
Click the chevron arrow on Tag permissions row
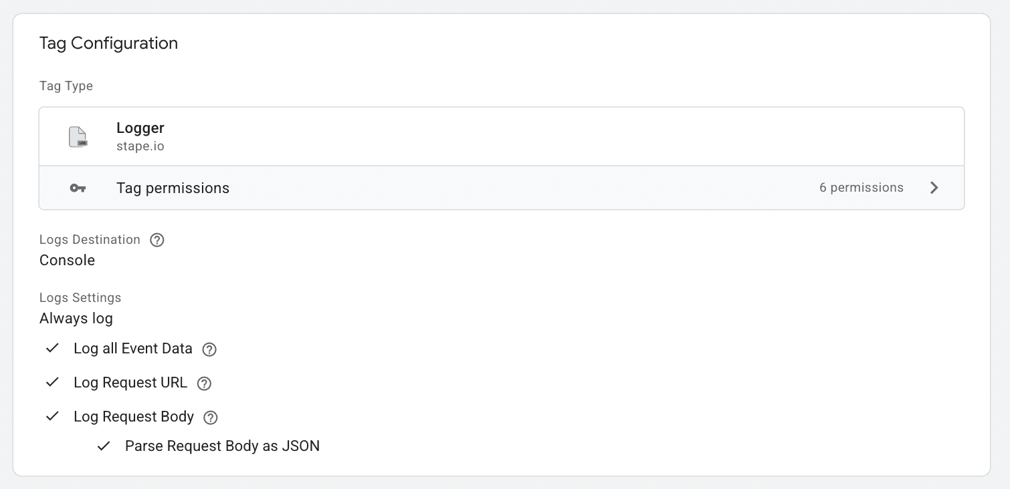coord(934,188)
